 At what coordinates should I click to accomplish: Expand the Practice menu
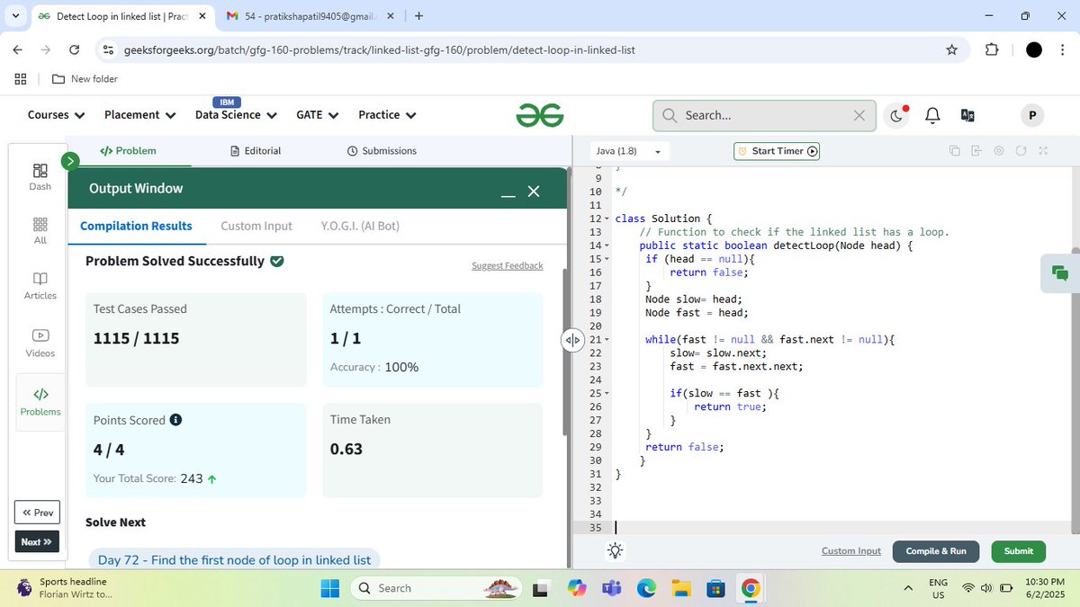tap(387, 115)
